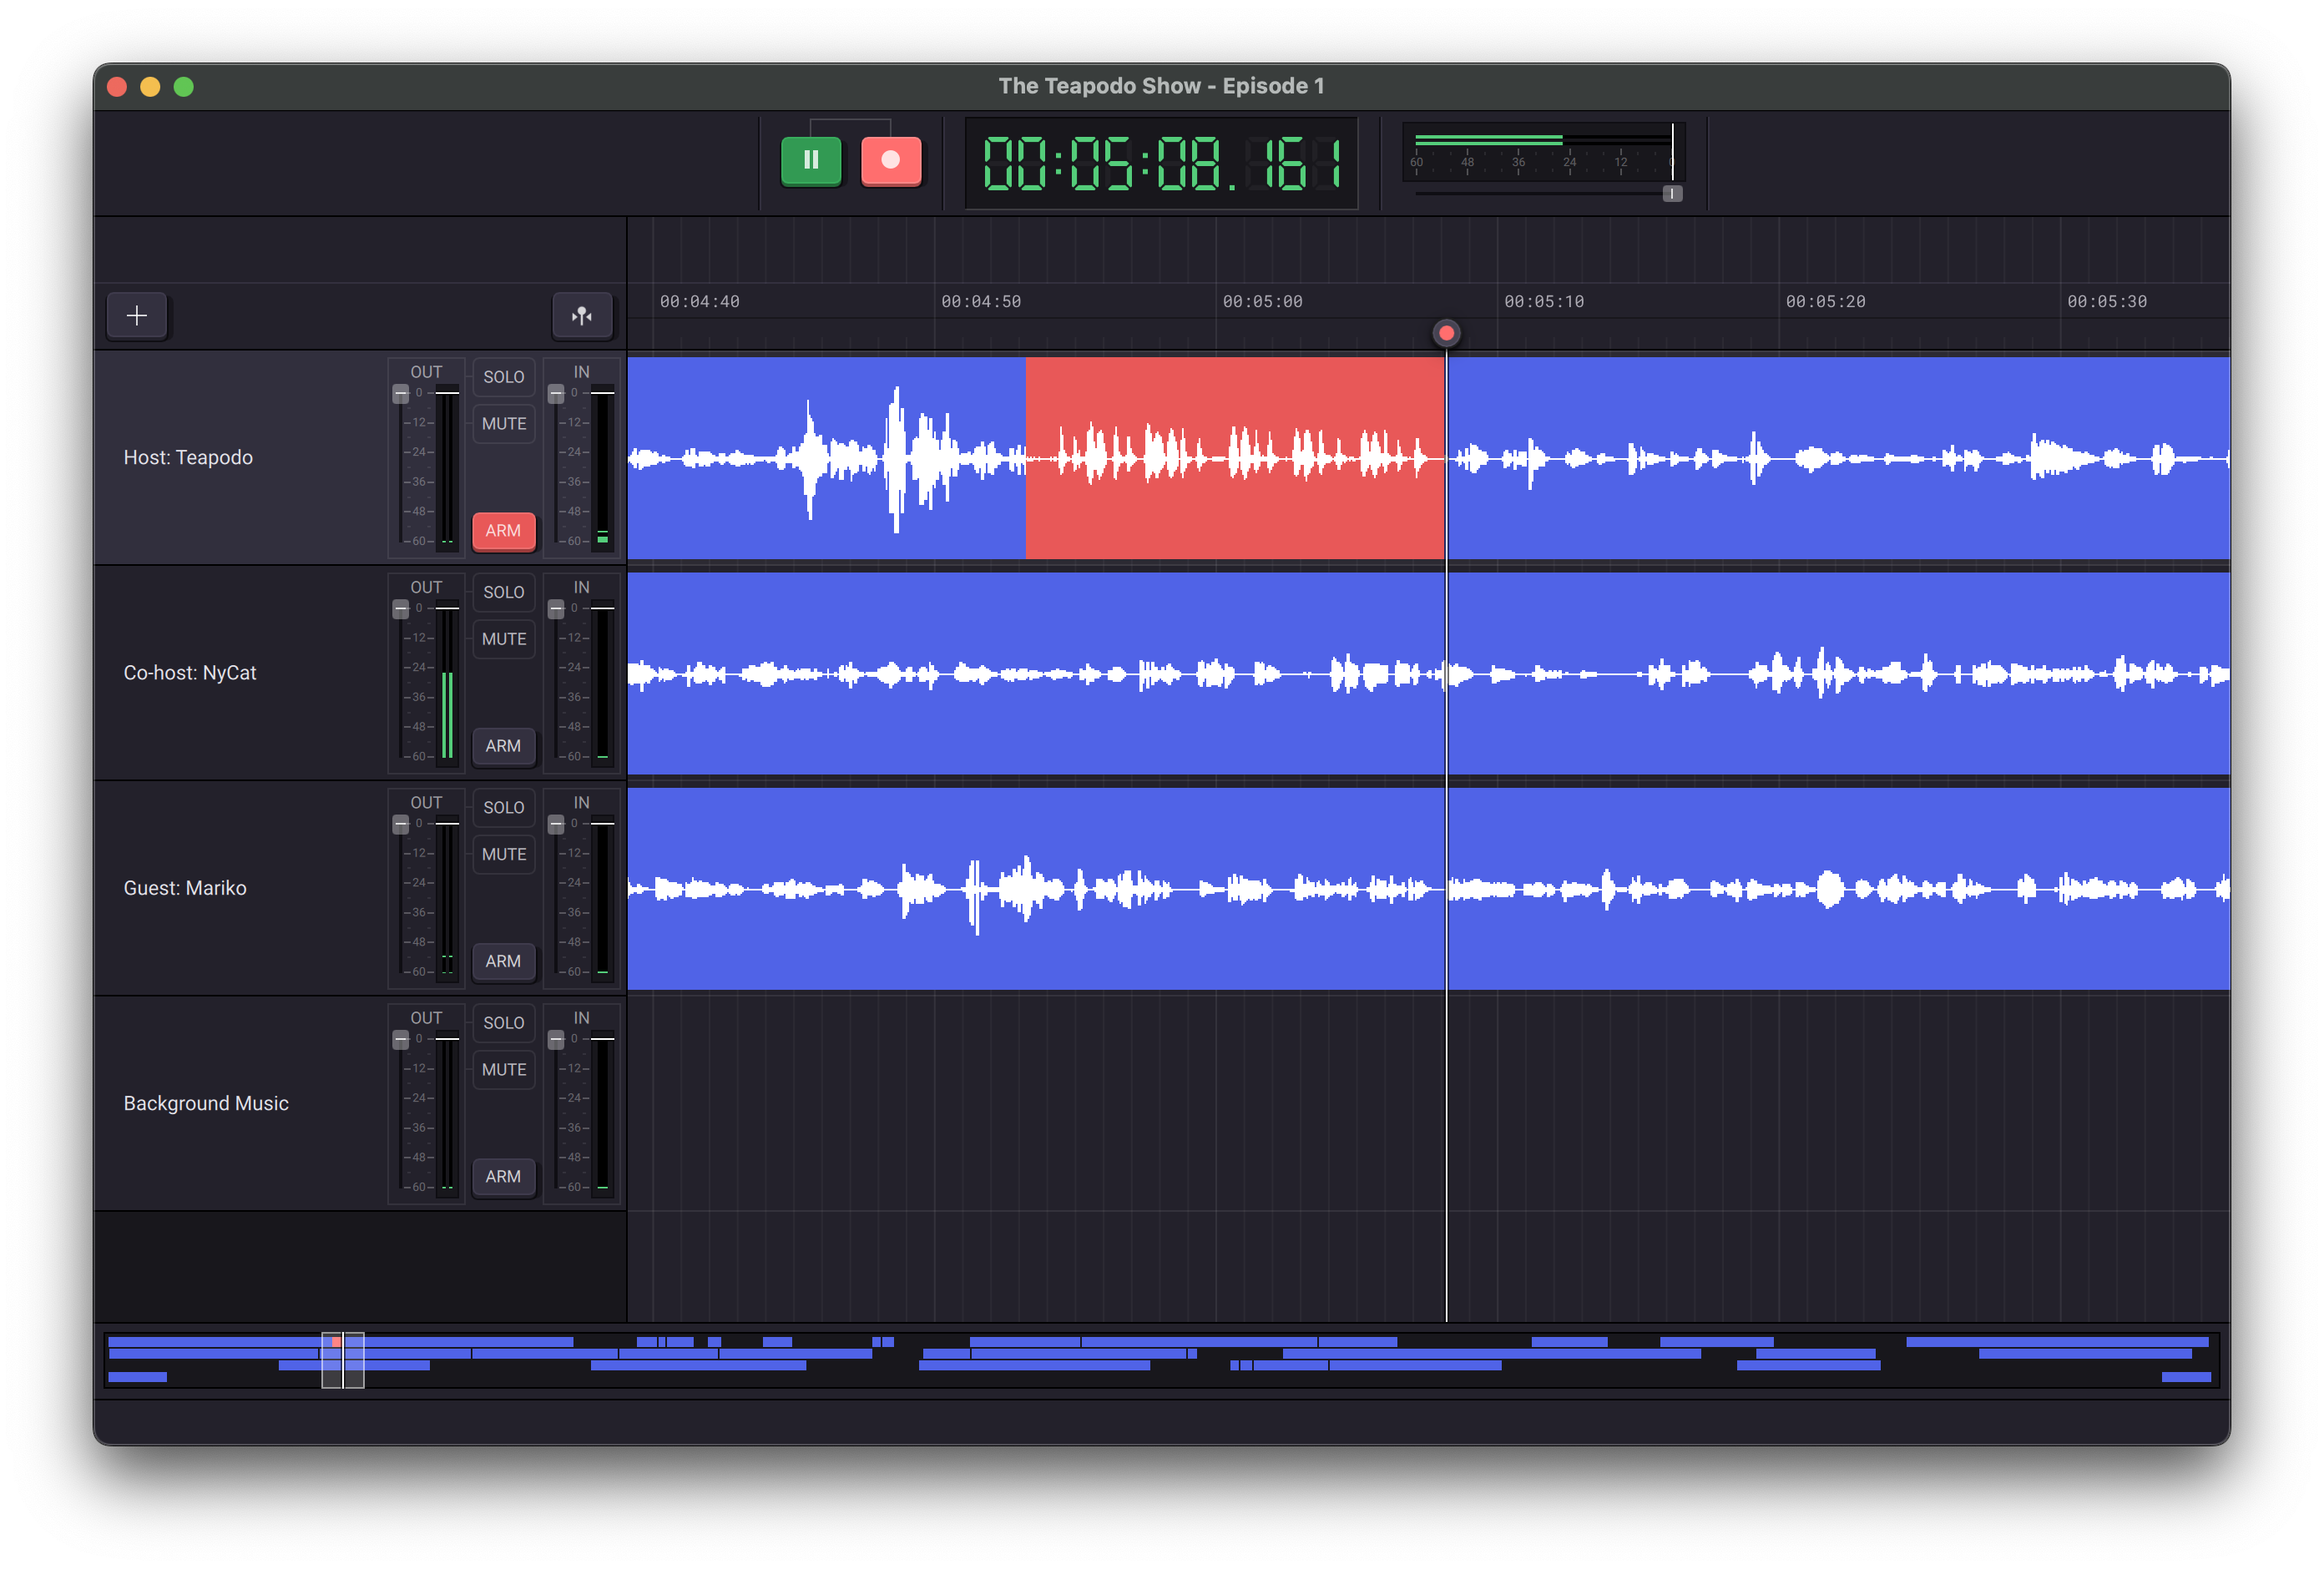Solo the Co-host: NyCat track
Viewport: 2324px width, 1569px height.
click(503, 592)
